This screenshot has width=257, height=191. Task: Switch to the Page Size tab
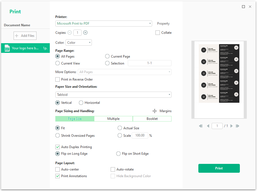[x=75, y=119]
